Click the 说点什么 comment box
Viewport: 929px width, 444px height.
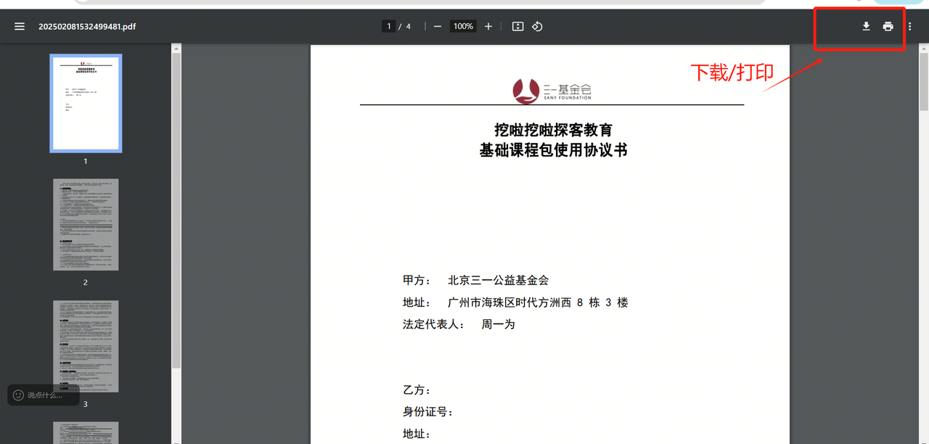(x=47, y=395)
